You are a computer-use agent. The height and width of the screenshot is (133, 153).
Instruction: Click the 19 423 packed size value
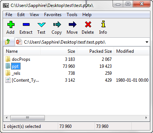(x=106, y=66)
